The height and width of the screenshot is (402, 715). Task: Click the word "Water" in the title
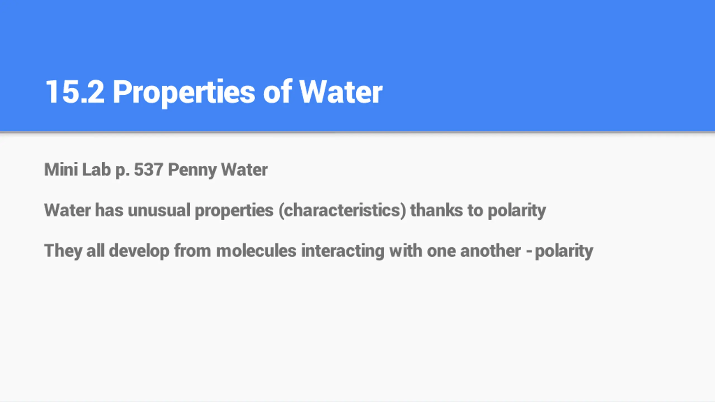(x=341, y=92)
